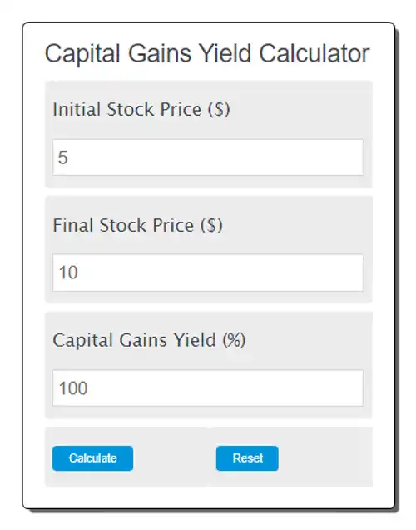Click the Initial Stock Price ($) label
The image size is (416, 530).
pos(141,109)
